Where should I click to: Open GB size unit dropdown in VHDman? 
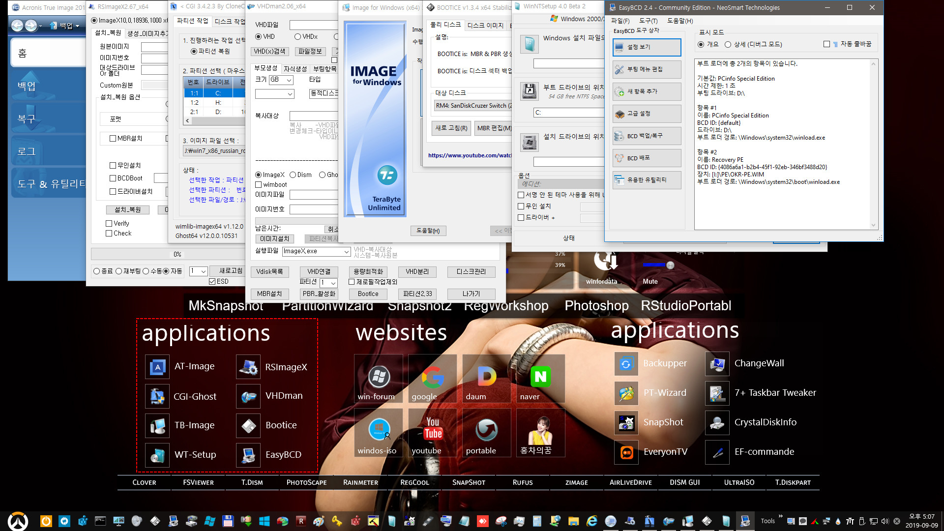[x=281, y=80]
